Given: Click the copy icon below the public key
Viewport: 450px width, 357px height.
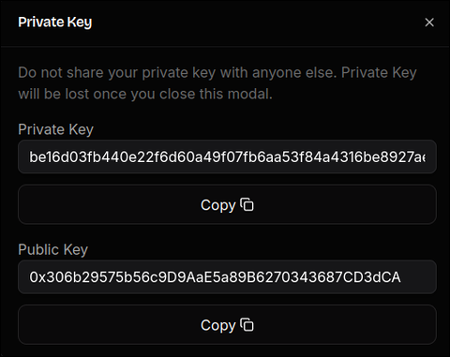Looking at the screenshot, I should coord(247,325).
